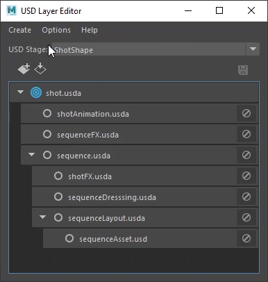Viewport: 268px width, 282px height.
Task: Set sequenceFX.usda as target layer
Action: (47, 134)
